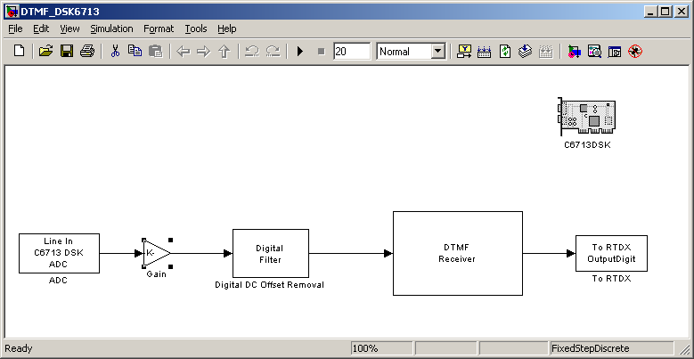Launch the debugger toolbar icon

tap(635, 52)
